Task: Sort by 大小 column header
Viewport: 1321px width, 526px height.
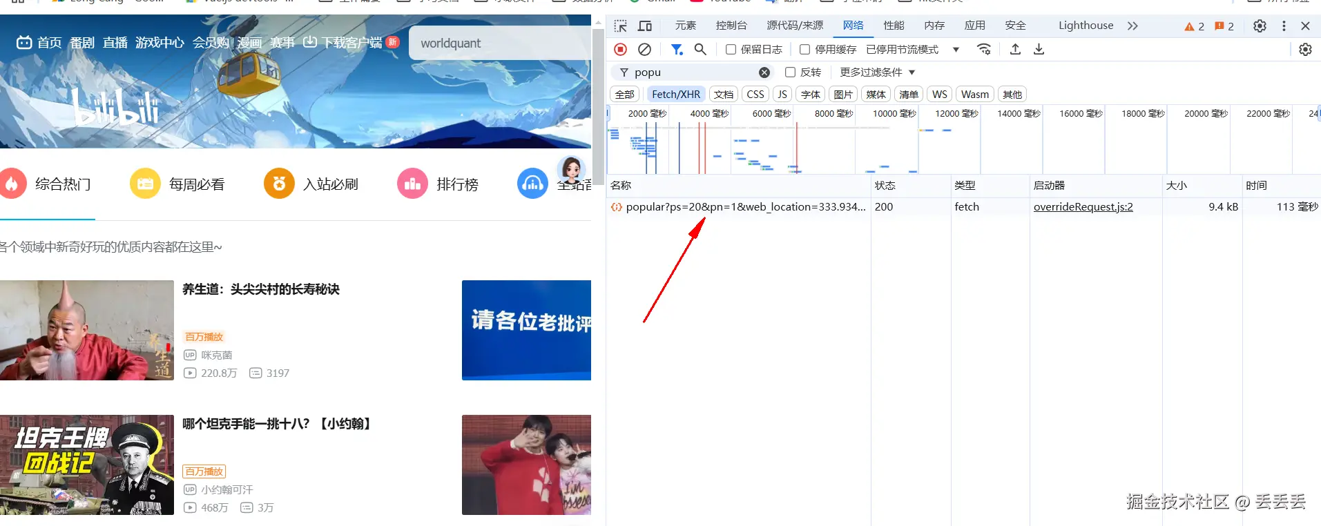Action: 1202,185
